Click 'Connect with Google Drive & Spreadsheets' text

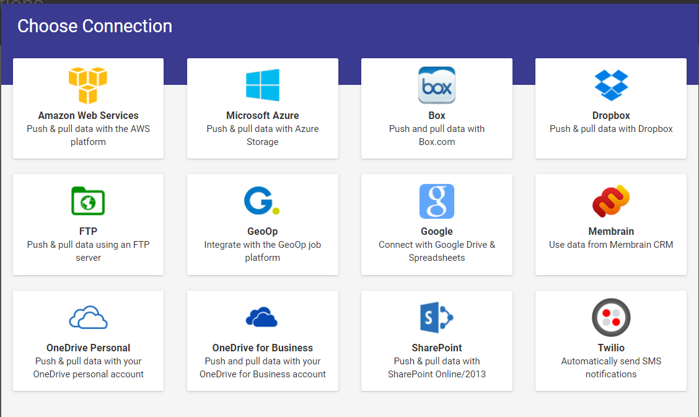pyautogui.click(x=437, y=251)
